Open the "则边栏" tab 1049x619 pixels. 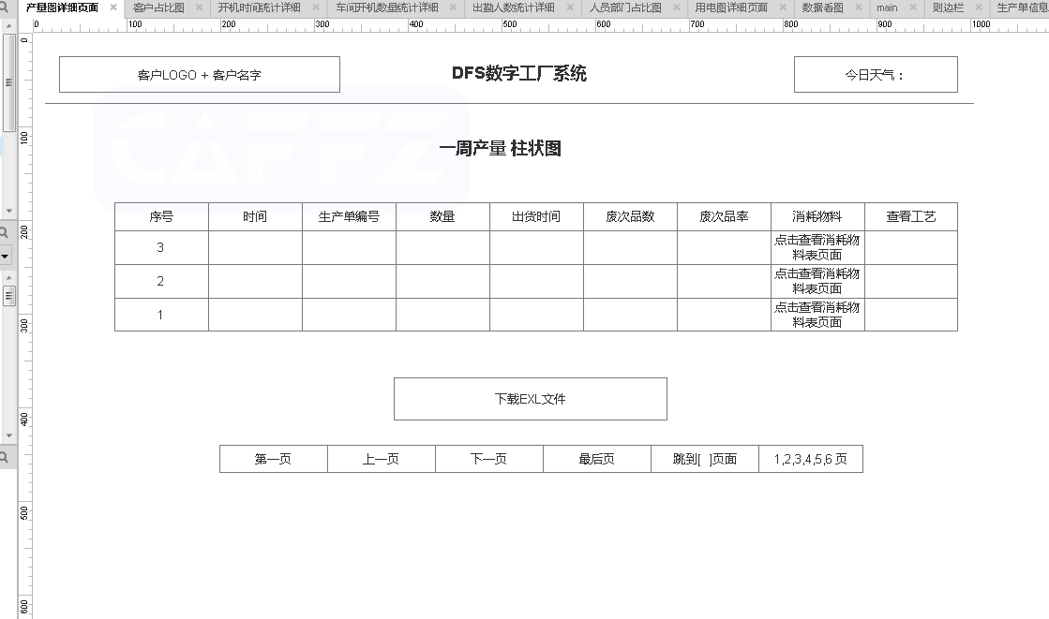[x=949, y=7]
